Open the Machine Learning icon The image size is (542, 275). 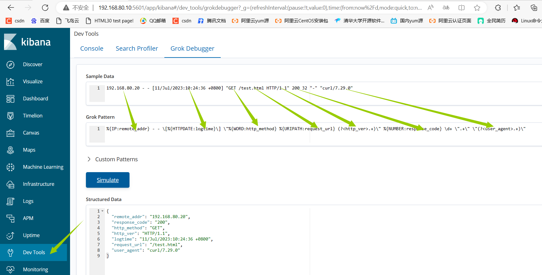click(x=10, y=167)
